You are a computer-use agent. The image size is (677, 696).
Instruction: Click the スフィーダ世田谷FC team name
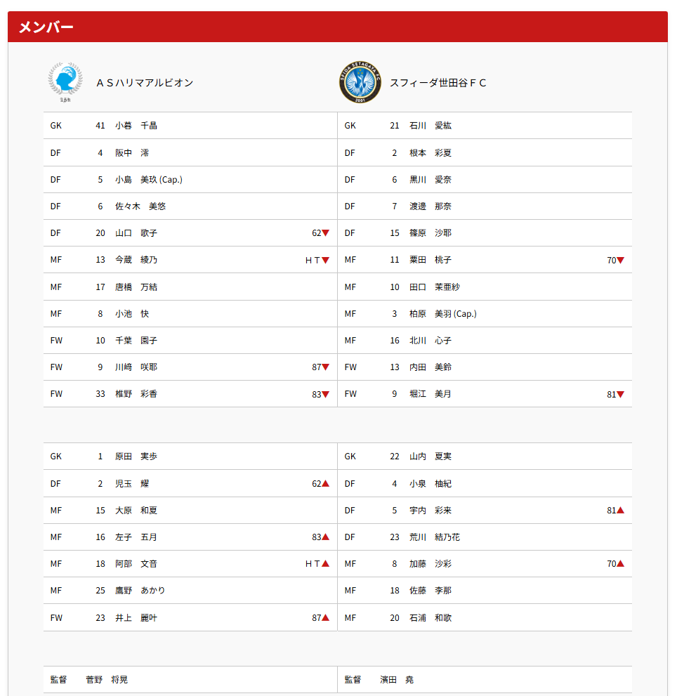[438, 83]
